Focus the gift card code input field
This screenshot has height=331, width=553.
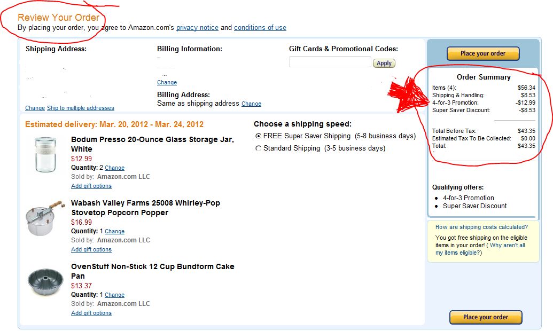pos(330,62)
